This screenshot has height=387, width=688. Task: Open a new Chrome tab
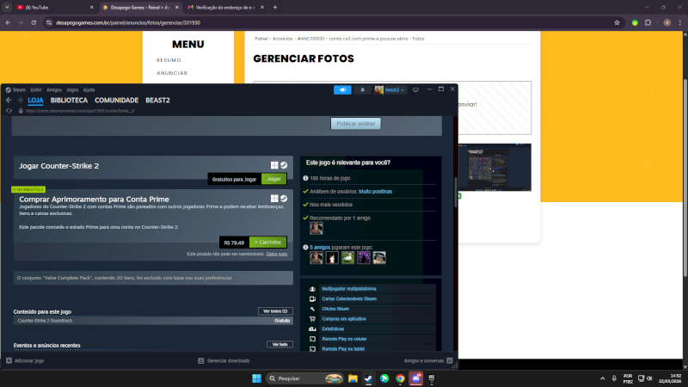click(x=275, y=8)
